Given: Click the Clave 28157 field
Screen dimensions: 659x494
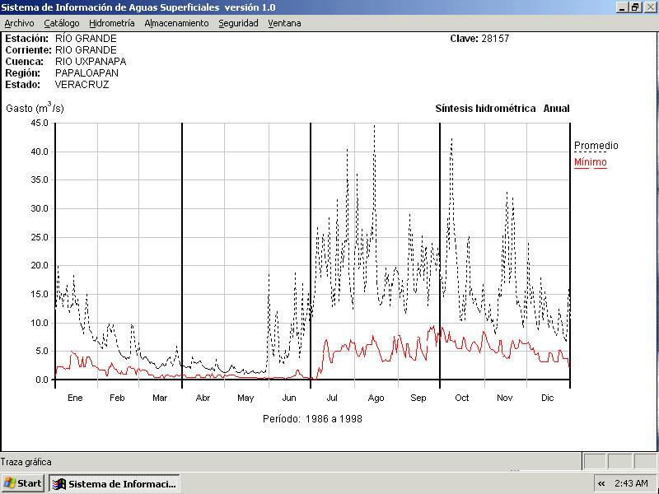Looking at the screenshot, I should (479, 39).
